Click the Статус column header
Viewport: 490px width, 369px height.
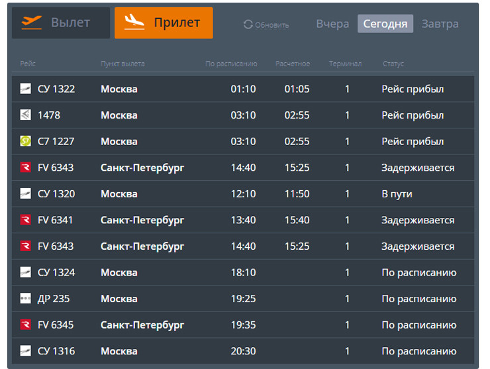pos(393,64)
